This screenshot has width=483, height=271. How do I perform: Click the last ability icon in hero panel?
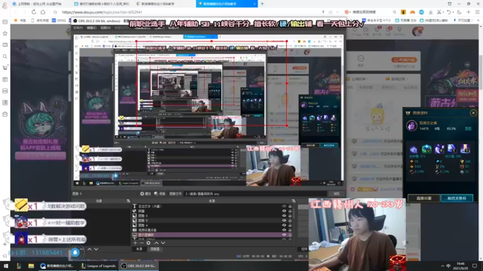(x=465, y=149)
